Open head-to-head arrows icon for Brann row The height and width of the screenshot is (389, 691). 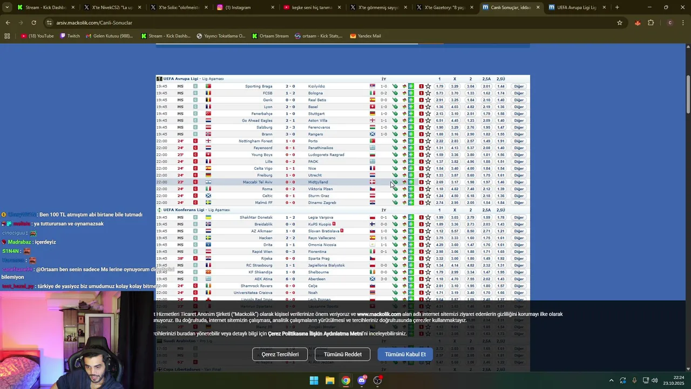click(404, 135)
